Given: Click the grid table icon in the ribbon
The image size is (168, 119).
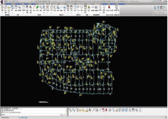Looking at the screenshot, I should click(x=48, y=7).
